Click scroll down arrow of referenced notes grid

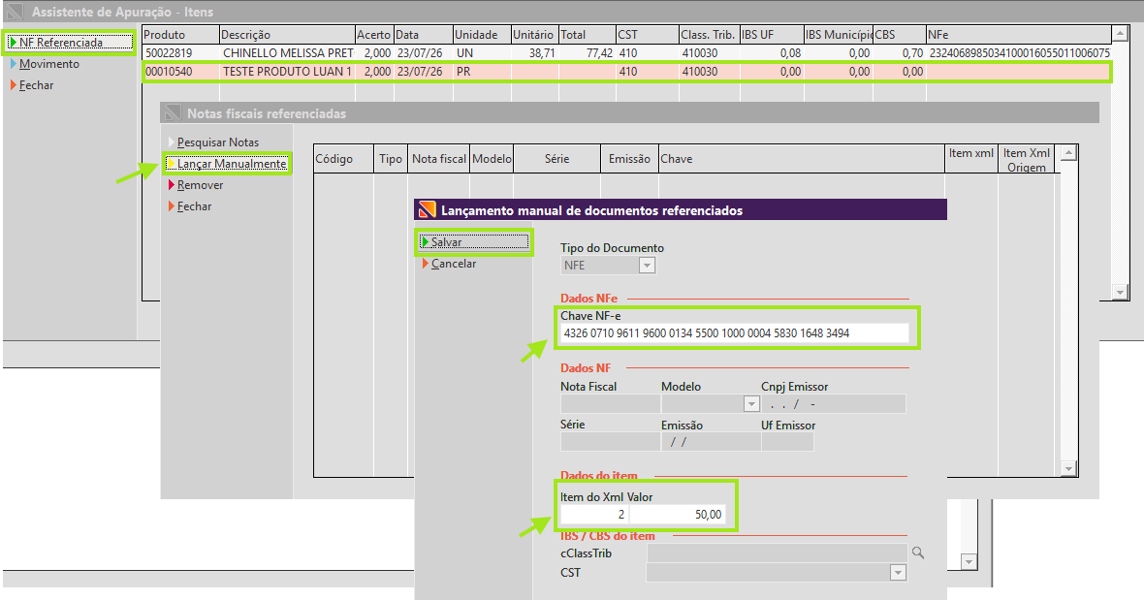1068,469
